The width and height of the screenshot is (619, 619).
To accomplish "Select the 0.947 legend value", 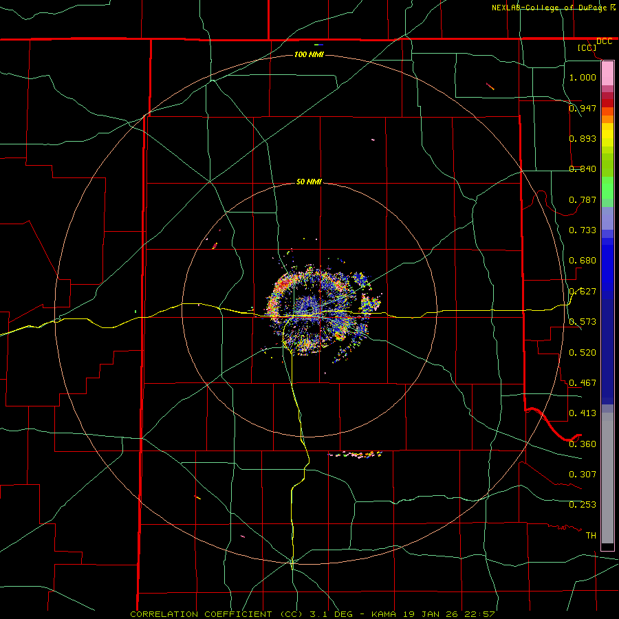I will click(x=583, y=108).
